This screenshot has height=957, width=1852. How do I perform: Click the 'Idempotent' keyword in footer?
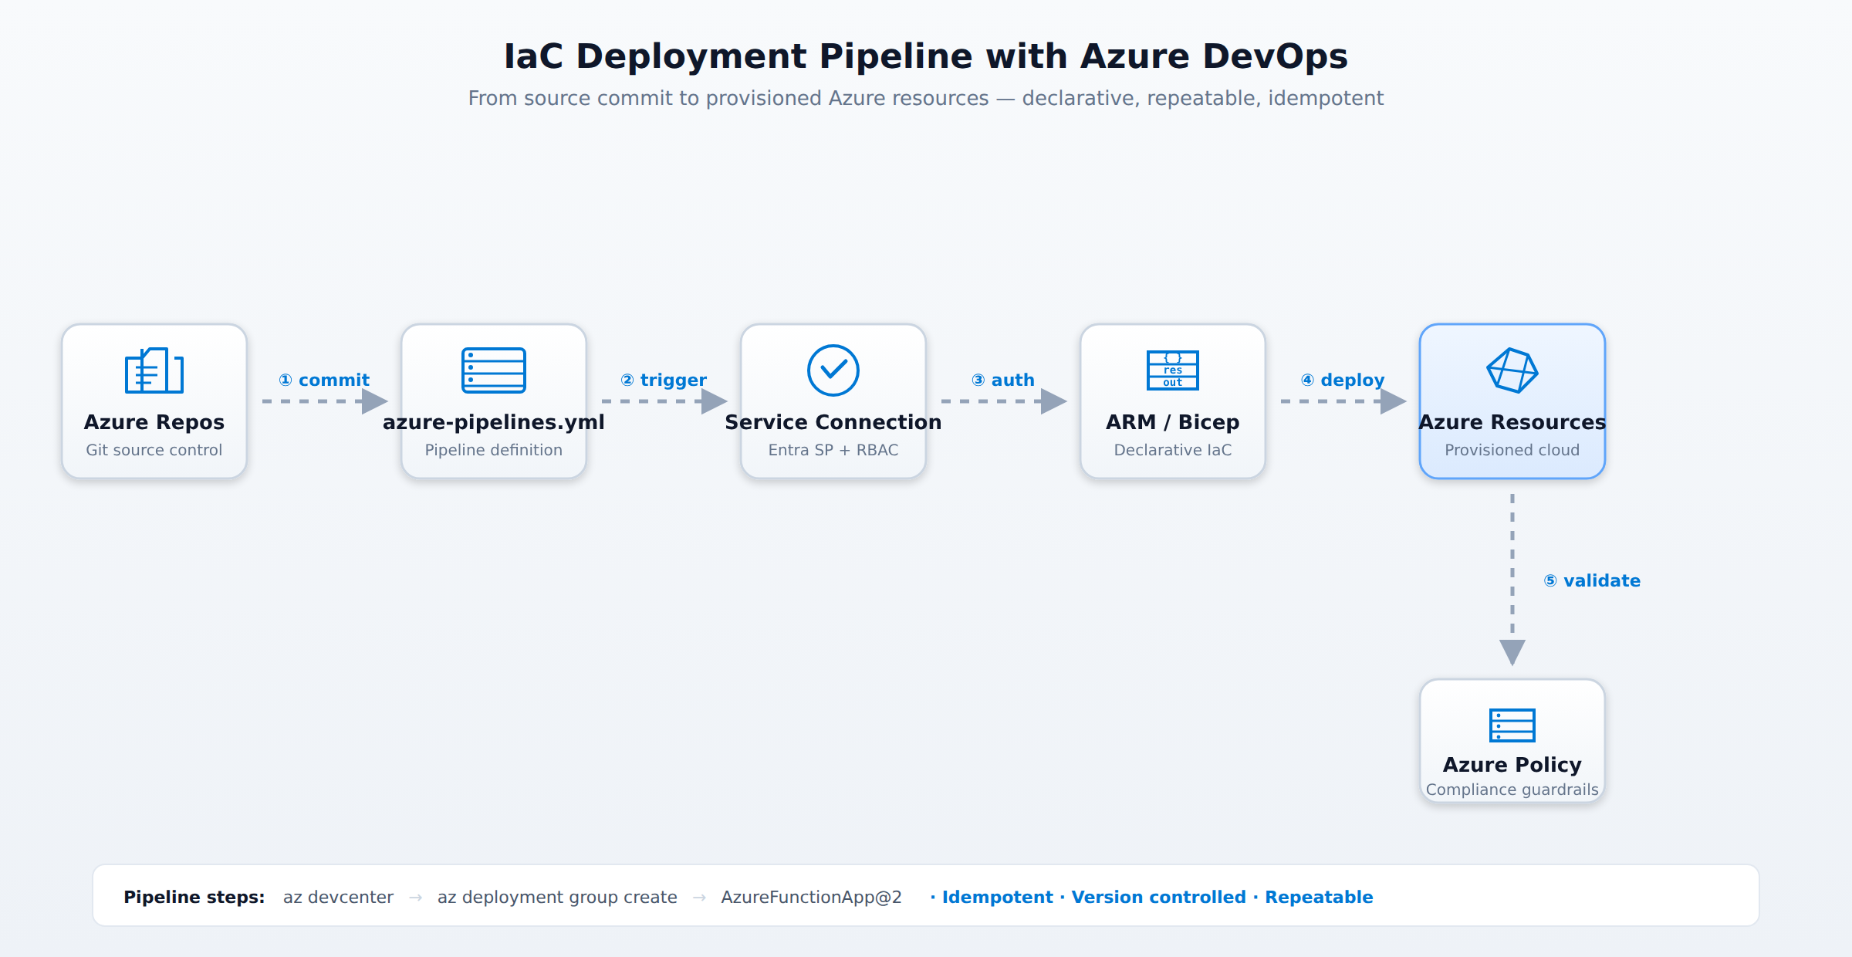pos(998,897)
